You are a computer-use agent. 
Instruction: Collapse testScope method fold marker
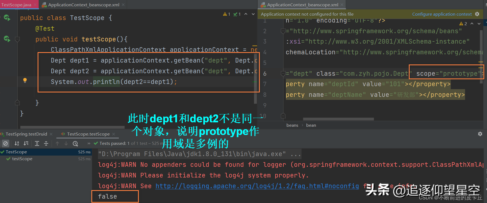coord(17,39)
